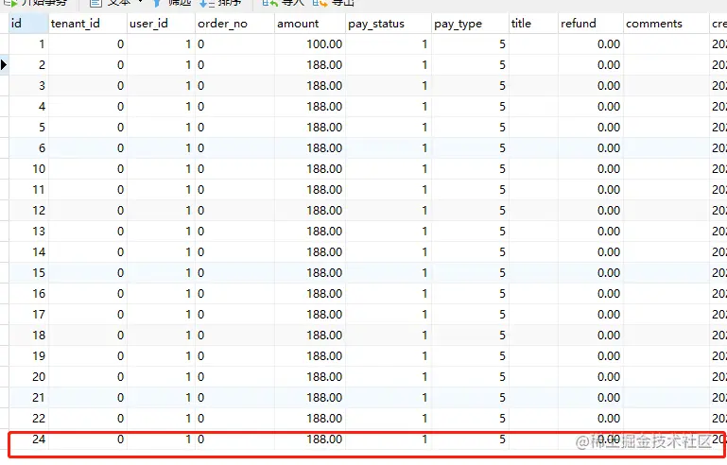Click the user_id 1 cell in row id 20
Image resolution: width=727 pixels, height=465 pixels.
pyautogui.click(x=161, y=377)
